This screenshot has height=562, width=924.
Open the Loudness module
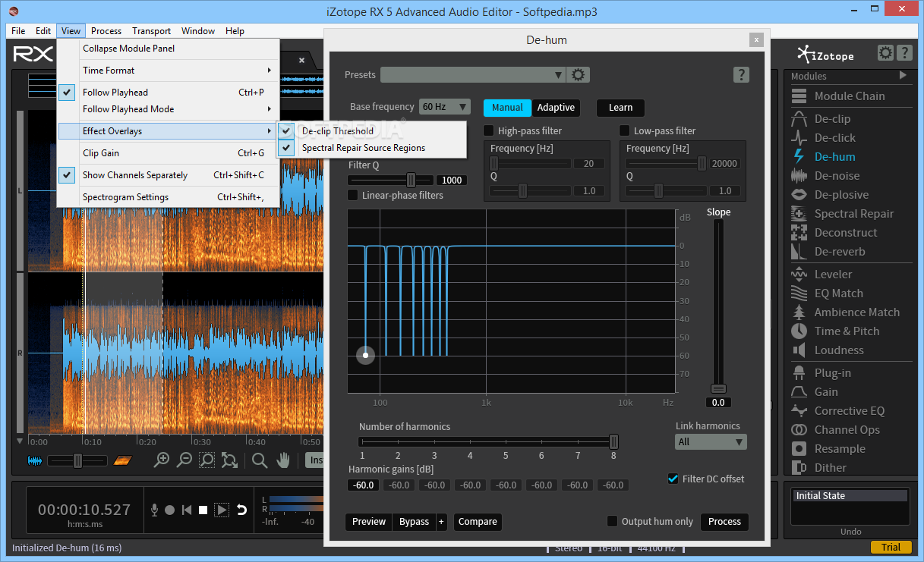[x=839, y=350]
